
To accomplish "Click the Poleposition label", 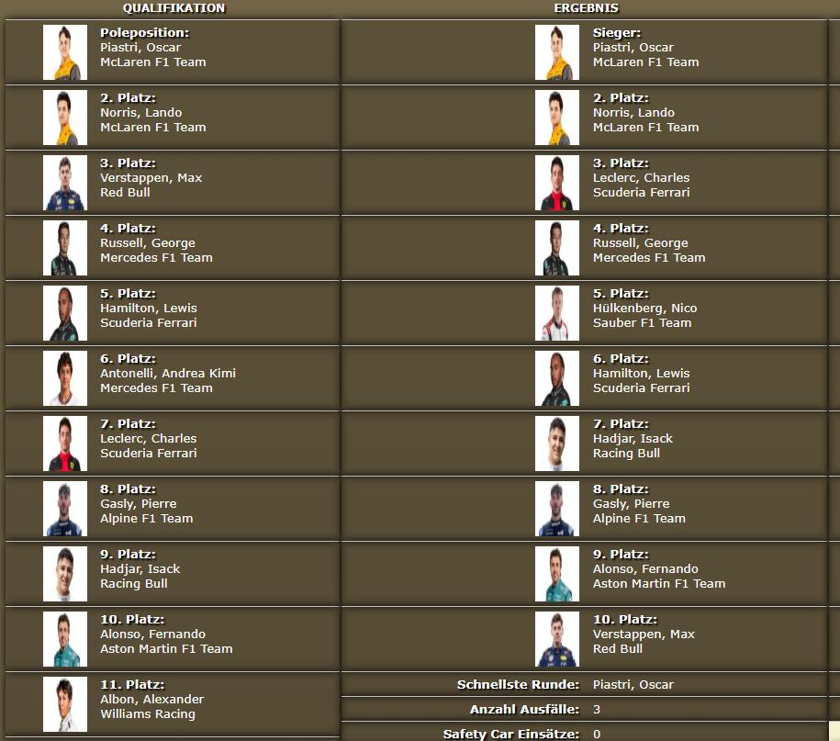I will pos(145,33).
